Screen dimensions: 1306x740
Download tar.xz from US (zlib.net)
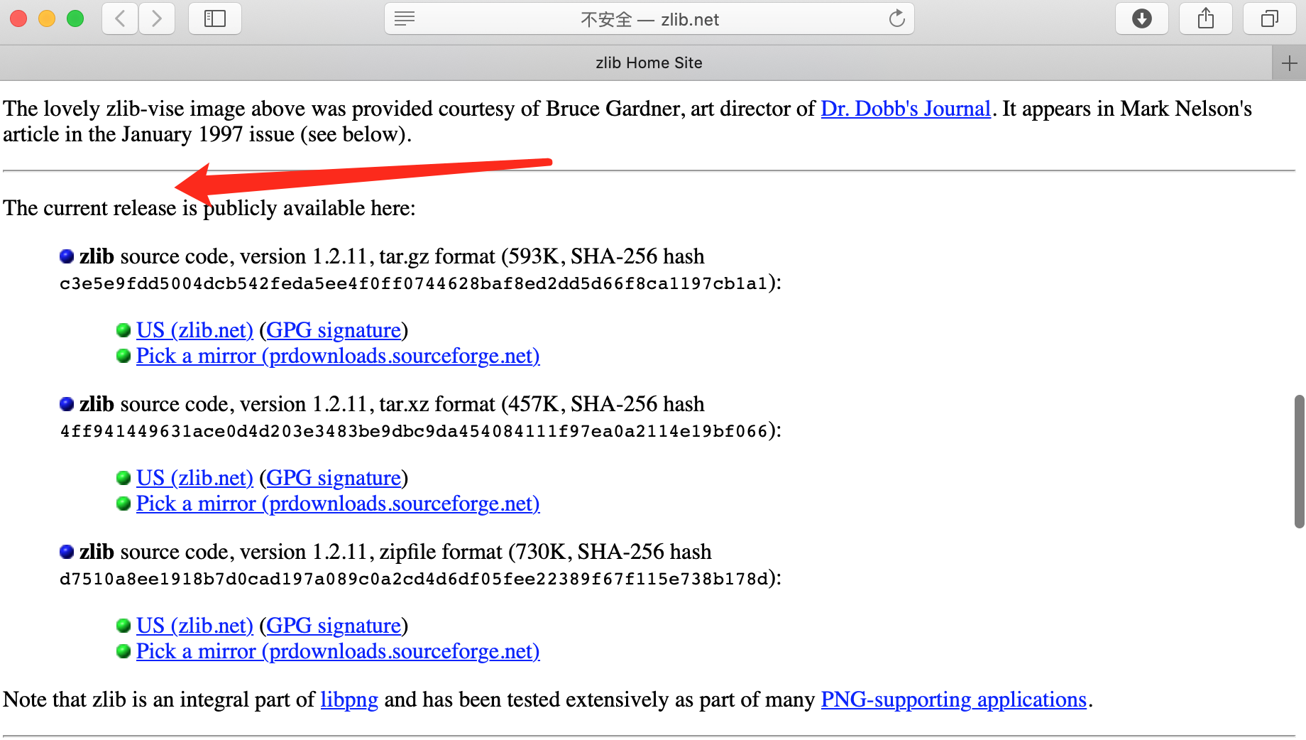point(194,478)
